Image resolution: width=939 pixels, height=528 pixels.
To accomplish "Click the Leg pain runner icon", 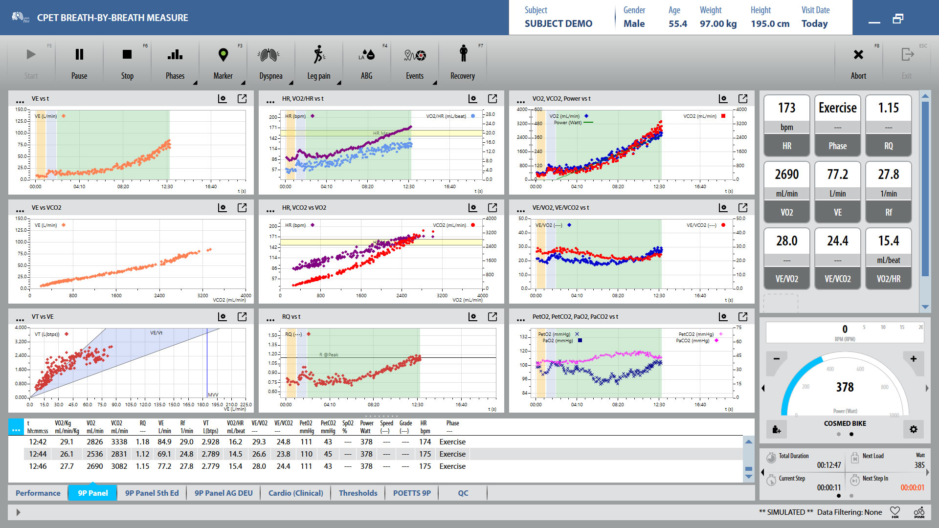I will [x=319, y=55].
